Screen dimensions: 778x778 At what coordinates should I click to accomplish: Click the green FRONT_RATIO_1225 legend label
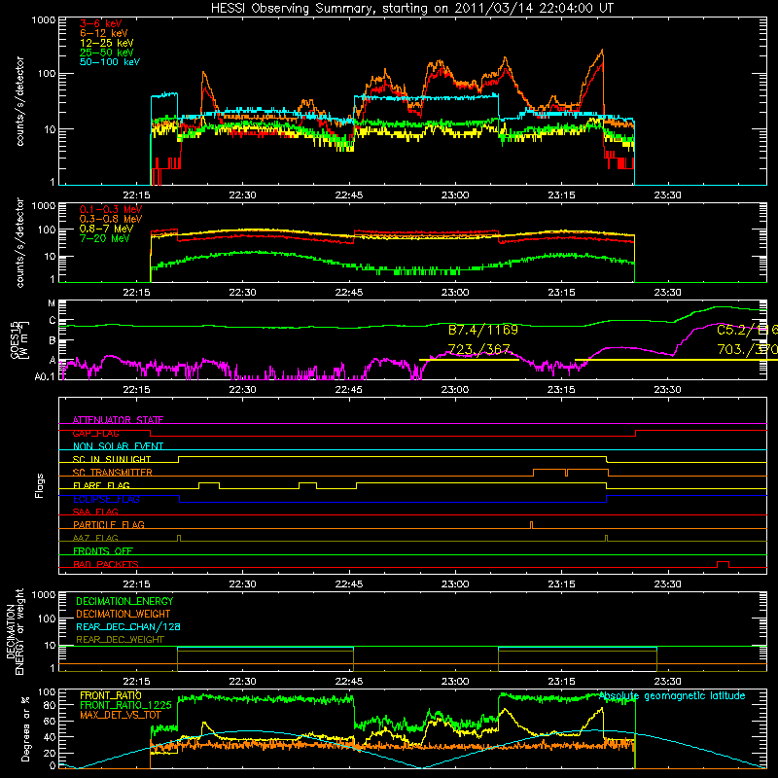(x=125, y=705)
